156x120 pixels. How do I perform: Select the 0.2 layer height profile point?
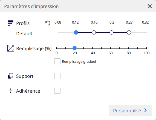tap(111, 32)
